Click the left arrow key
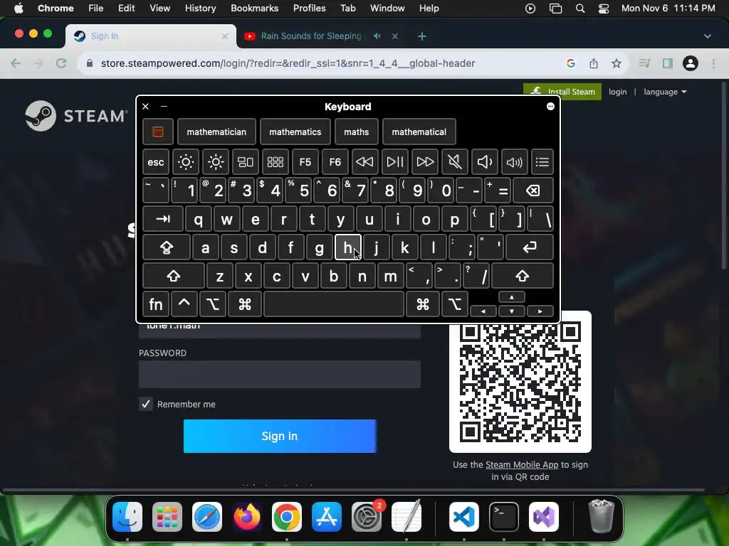Screen dimensions: 729x546 coord(483,311)
